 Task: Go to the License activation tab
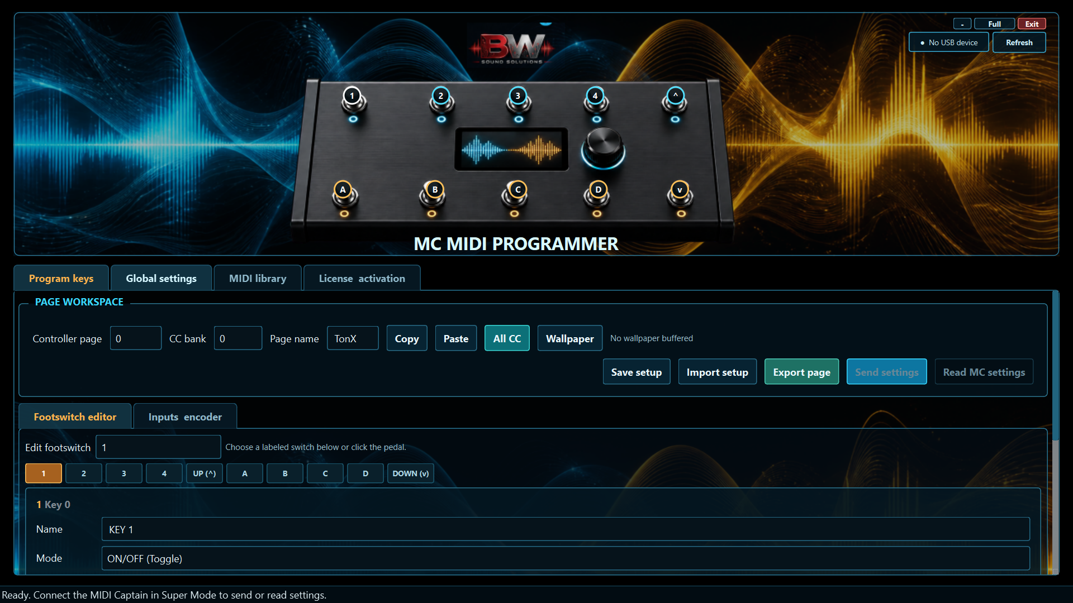(x=362, y=278)
